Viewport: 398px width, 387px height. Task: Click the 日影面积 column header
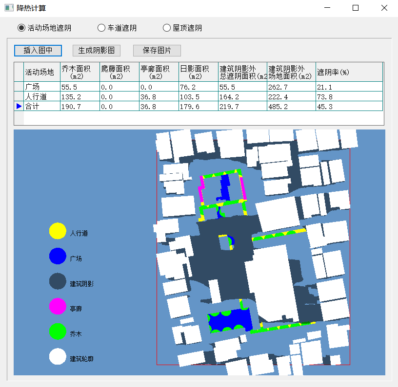198,72
